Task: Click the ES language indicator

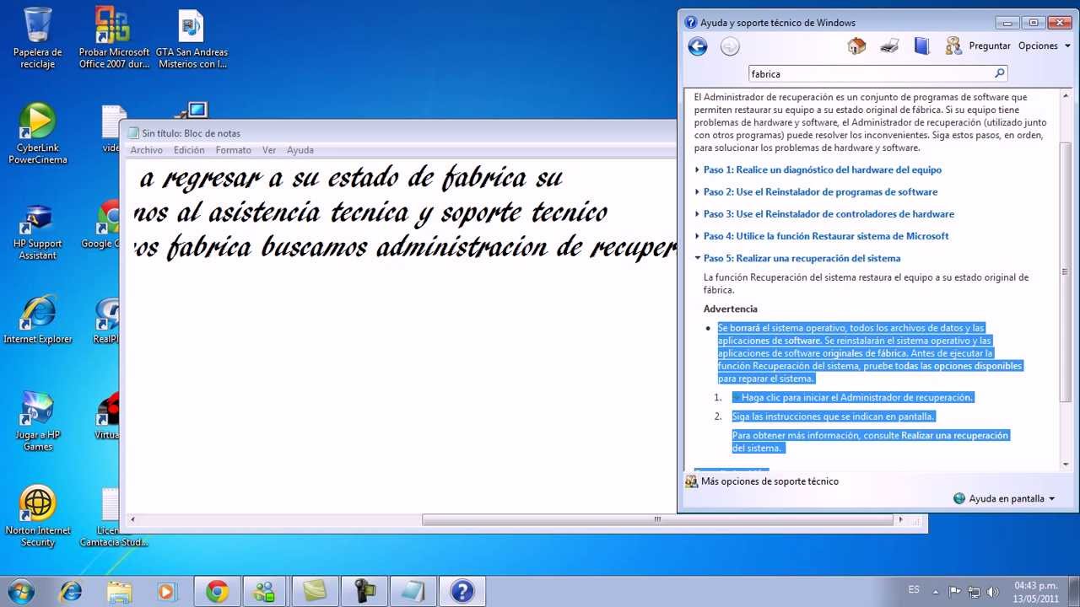Action: [914, 590]
